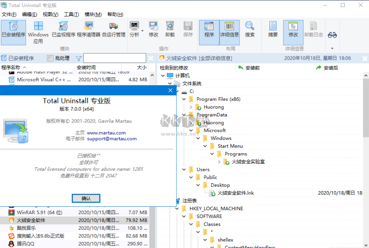Click program list scroll up arrow
Screen dimensions: 369x248
(x=152, y=75)
